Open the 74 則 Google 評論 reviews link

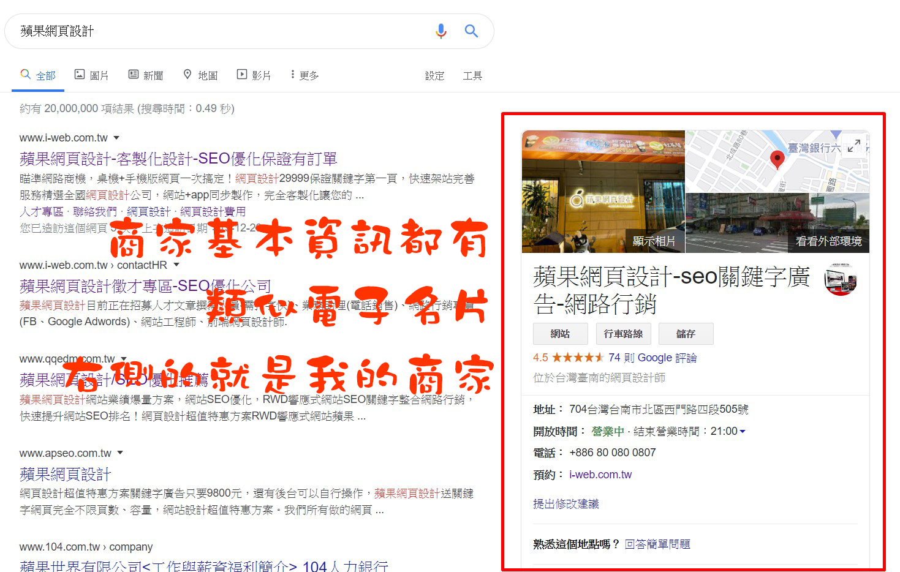(x=652, y=358)
